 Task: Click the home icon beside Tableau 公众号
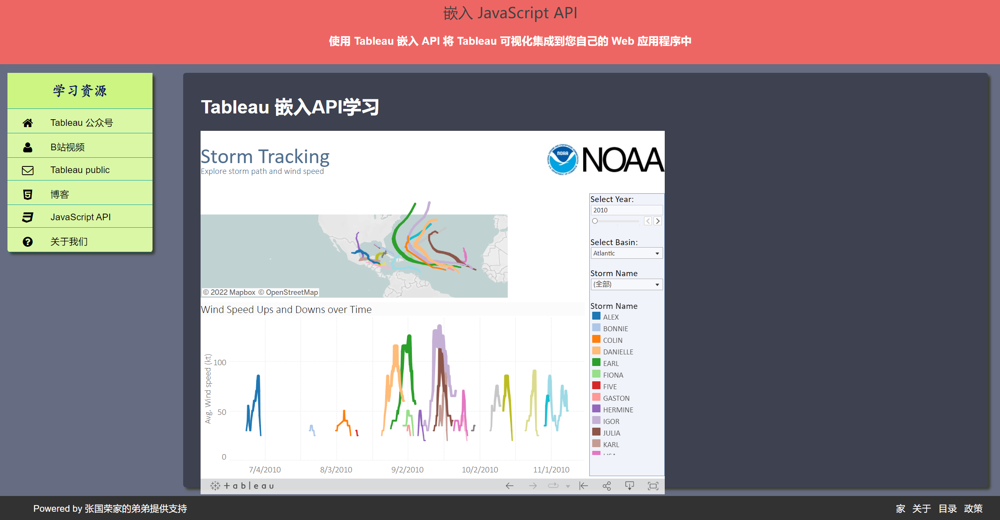(x=27, y=122)
